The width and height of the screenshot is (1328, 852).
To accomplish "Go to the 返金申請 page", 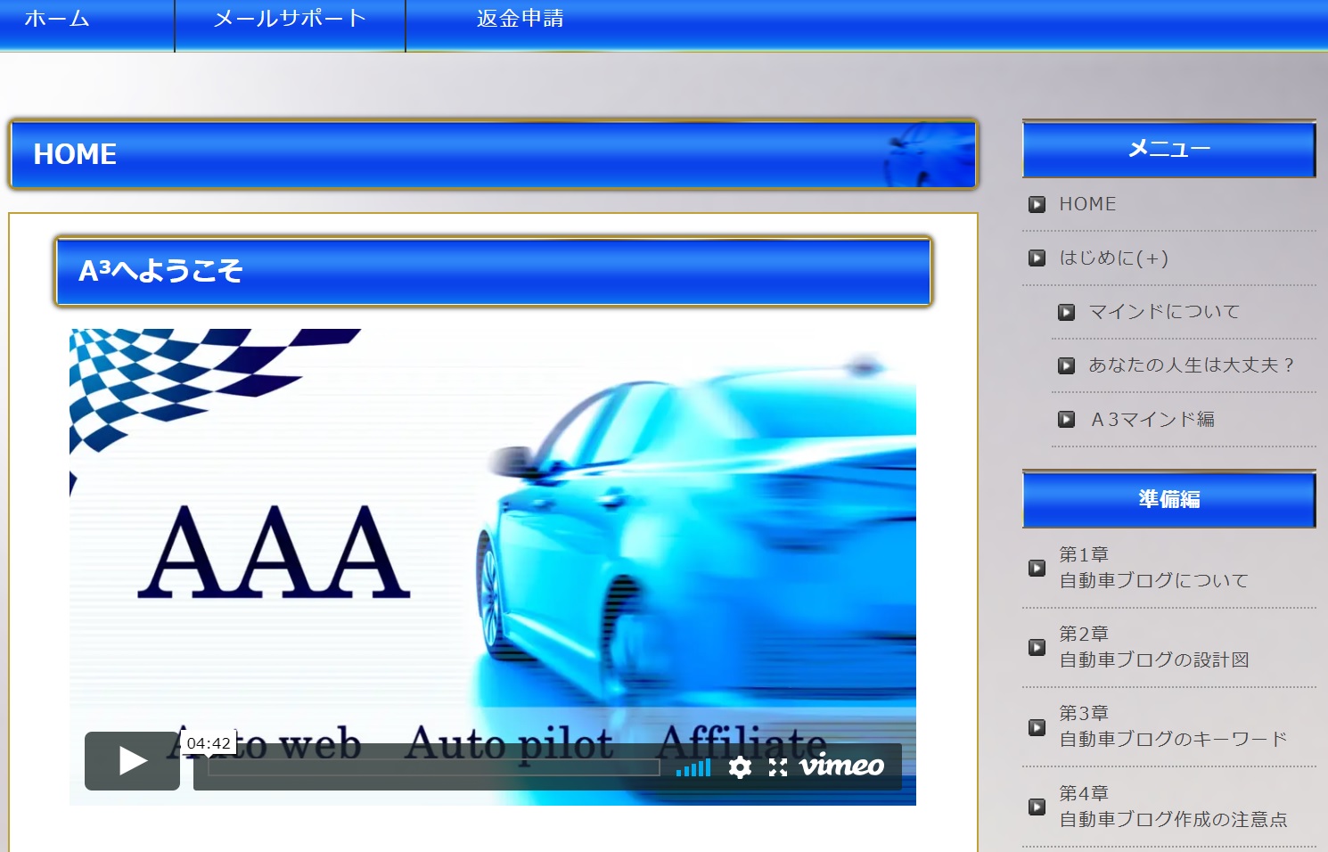I will (x=520, y=19).
